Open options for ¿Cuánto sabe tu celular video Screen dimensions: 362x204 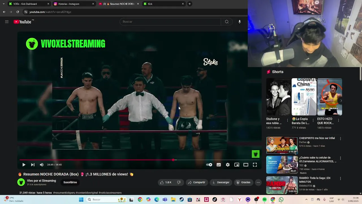coord(341,158)
